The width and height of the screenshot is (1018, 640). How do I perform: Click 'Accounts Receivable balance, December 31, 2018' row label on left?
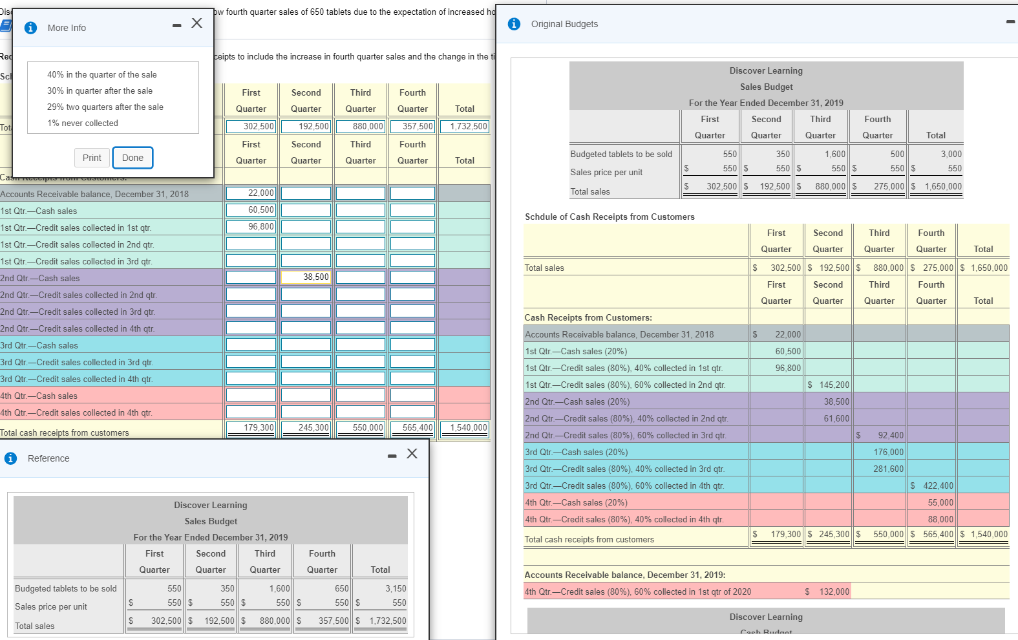94,194
